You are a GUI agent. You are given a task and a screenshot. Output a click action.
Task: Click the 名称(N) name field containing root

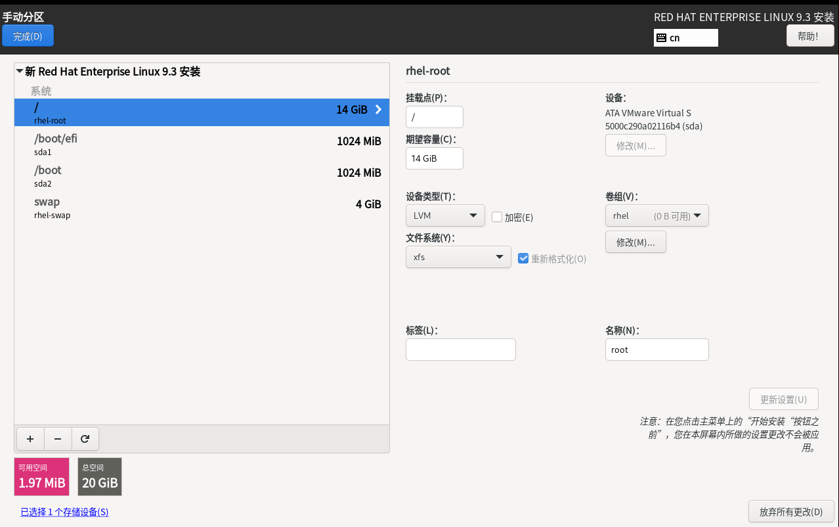coord(656,350)
